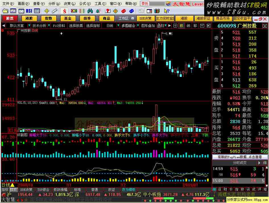This screenshot has width=269, height=203.
Task: Click the tick list scrollbar down arrow
Action: click(x=267, y=185)
